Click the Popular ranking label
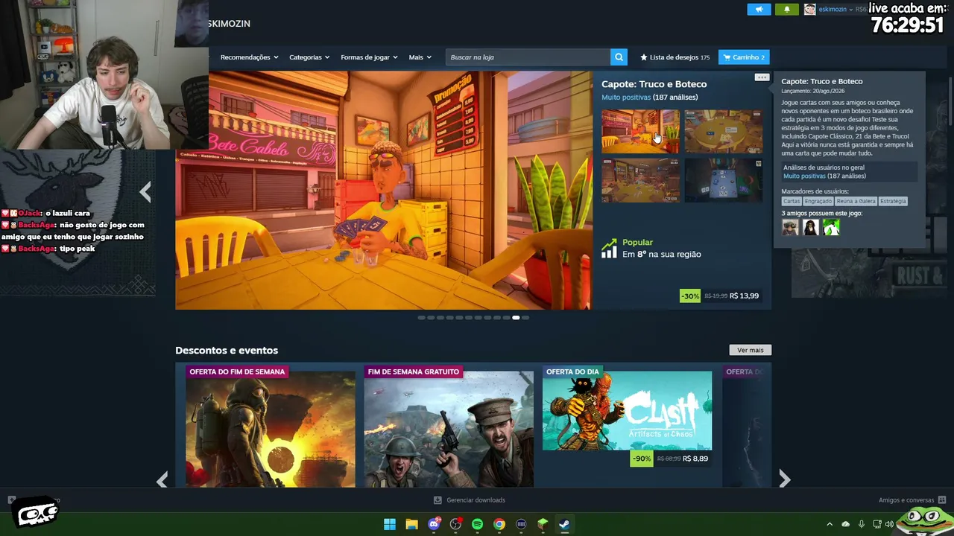This screenshot has height=536, width=954. [637, 242]
